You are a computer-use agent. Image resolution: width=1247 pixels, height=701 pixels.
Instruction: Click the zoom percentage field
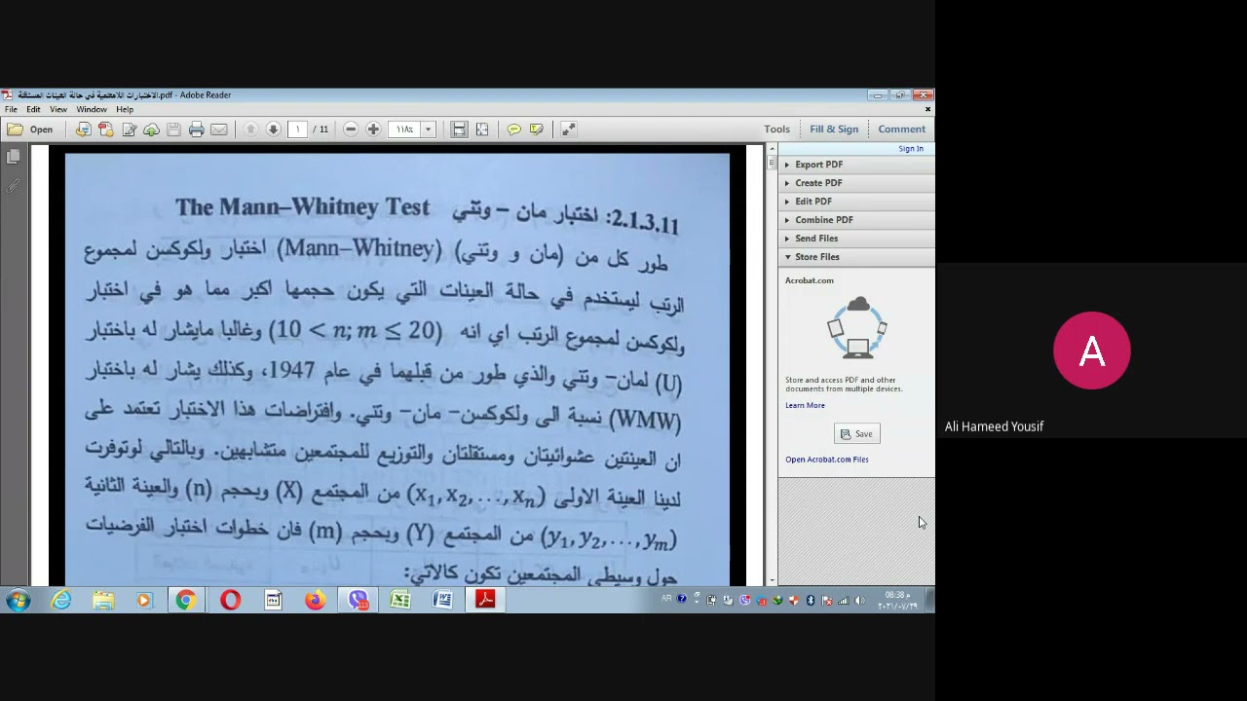coord(404,129)
